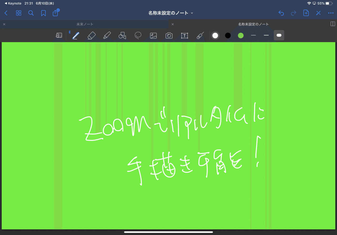Open search with magnifier icon
Viewport: 337px width, 235px height.
(31, 13)
